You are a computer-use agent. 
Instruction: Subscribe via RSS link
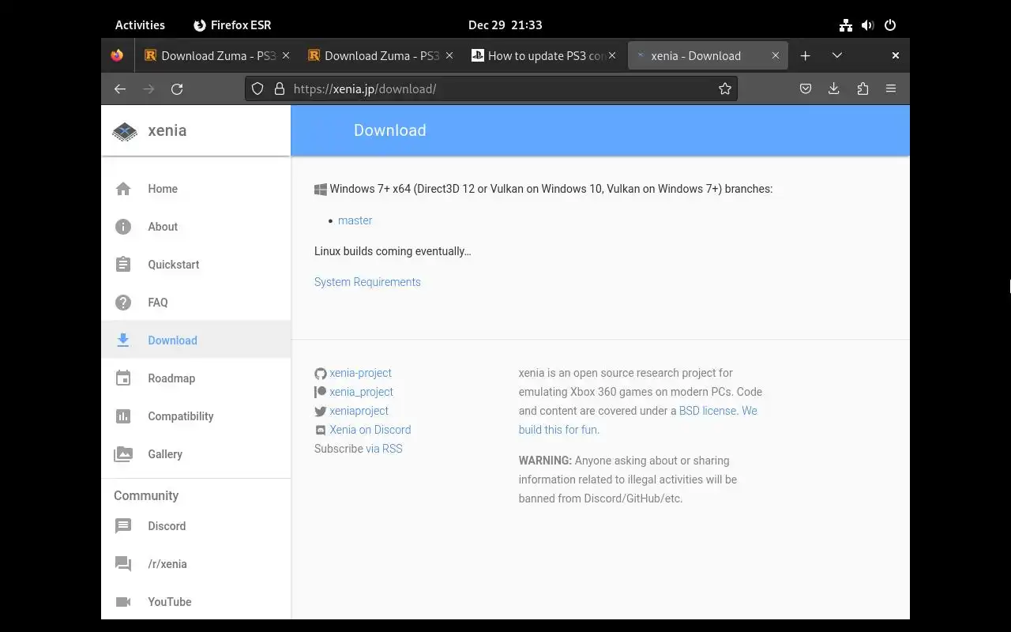tap(384, 449)
